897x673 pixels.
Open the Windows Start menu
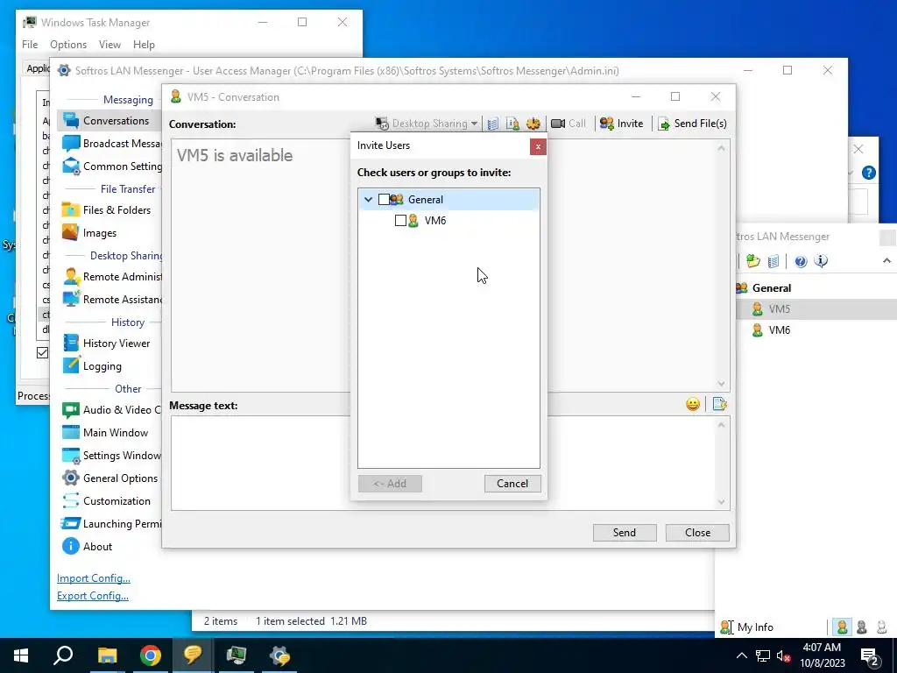pyautogui.click(x=21, y=655)
